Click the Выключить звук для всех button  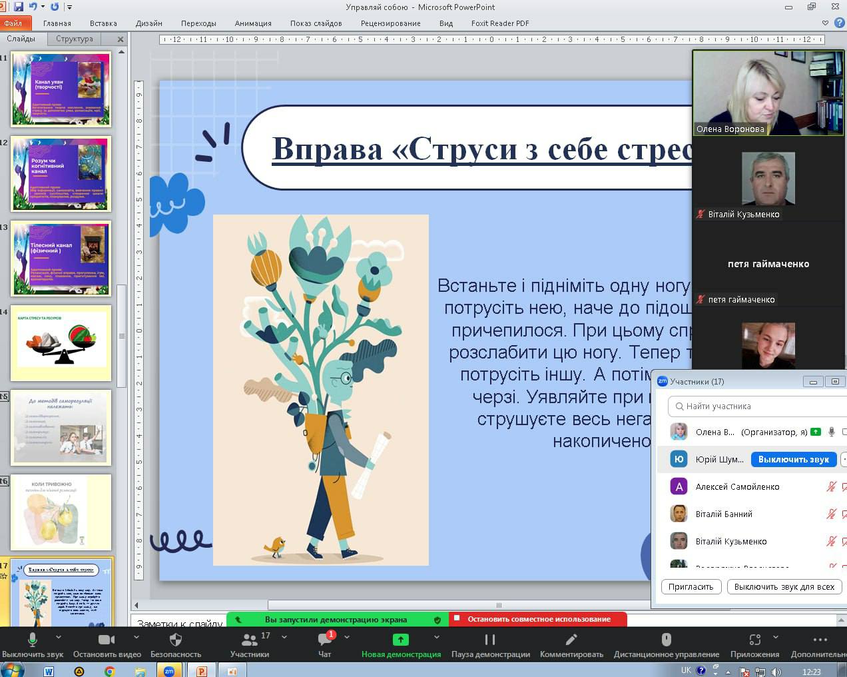coord(784,586)
